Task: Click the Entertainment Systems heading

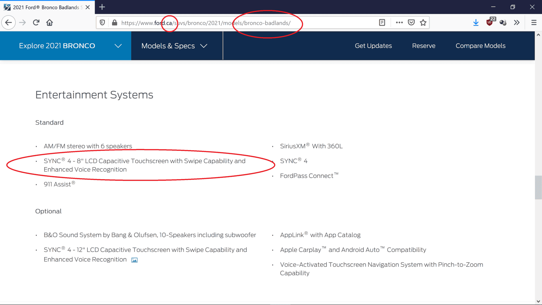Action: [94, 95]
